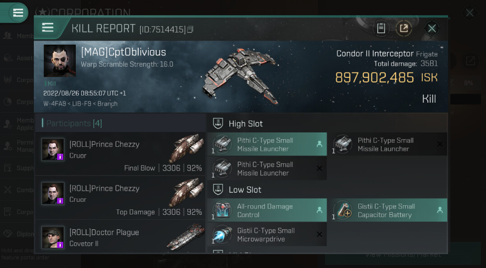Click the first Pithi C-Type Small Missile Launcher

coord(267,144)
